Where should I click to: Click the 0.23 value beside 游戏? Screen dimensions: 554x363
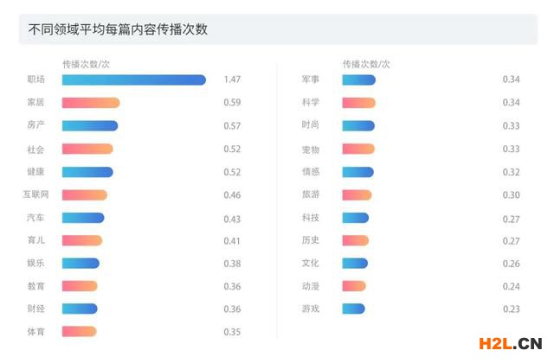[511, 309]
